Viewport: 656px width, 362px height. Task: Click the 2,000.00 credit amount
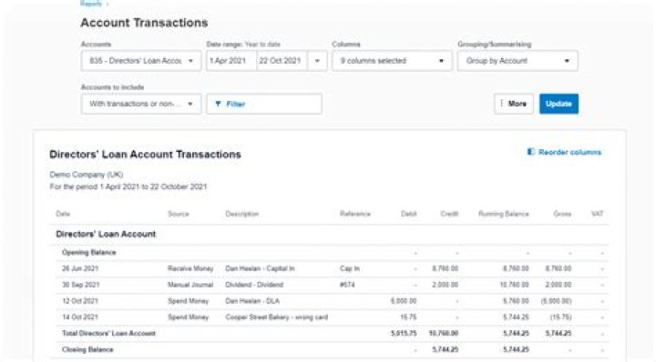click(446, 285)
